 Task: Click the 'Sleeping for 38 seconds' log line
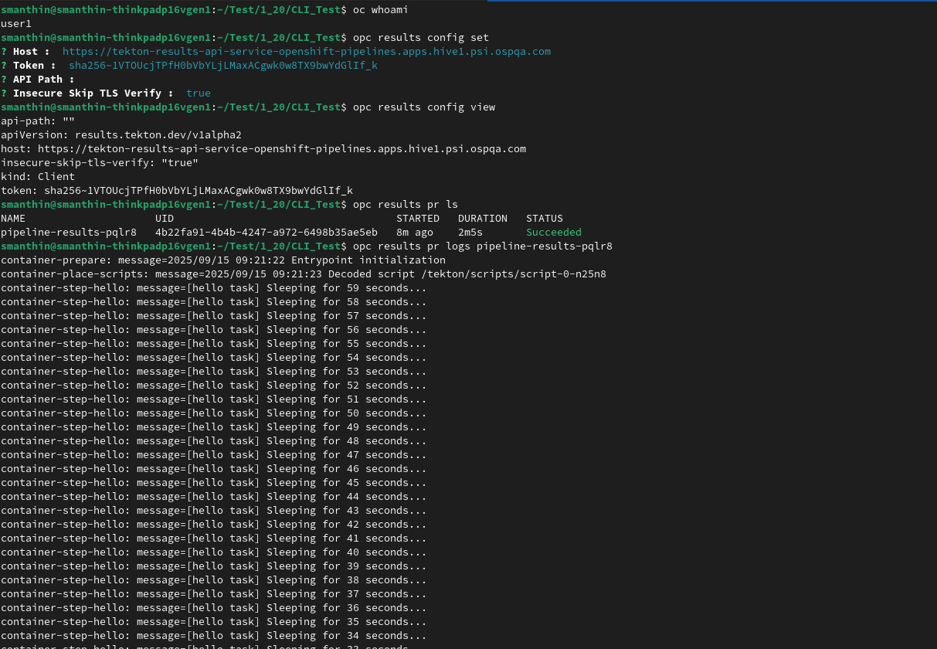click(214, 580)
